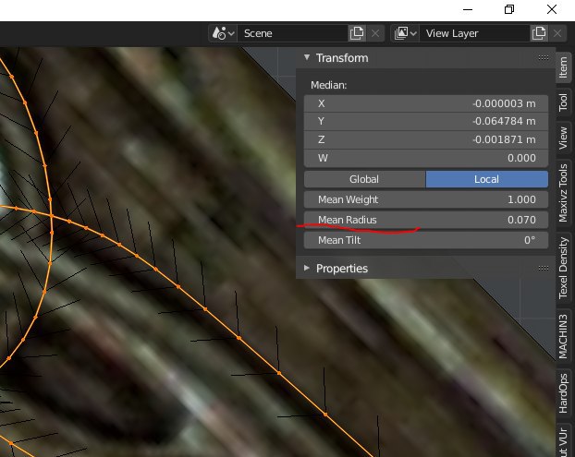Screen dimensions: 575x457
Task: Restore down the Blender window
Action: (509, 9)
